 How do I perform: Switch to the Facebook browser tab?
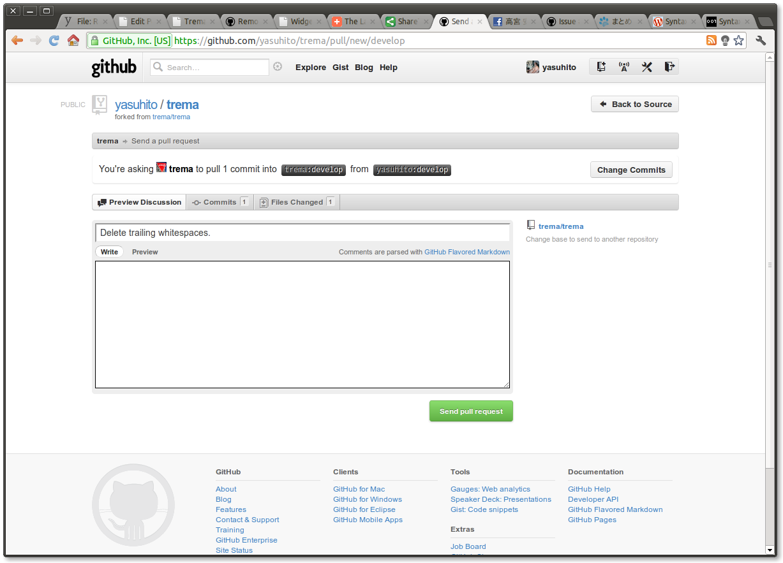pyautogui.click(x=514, y=22)
